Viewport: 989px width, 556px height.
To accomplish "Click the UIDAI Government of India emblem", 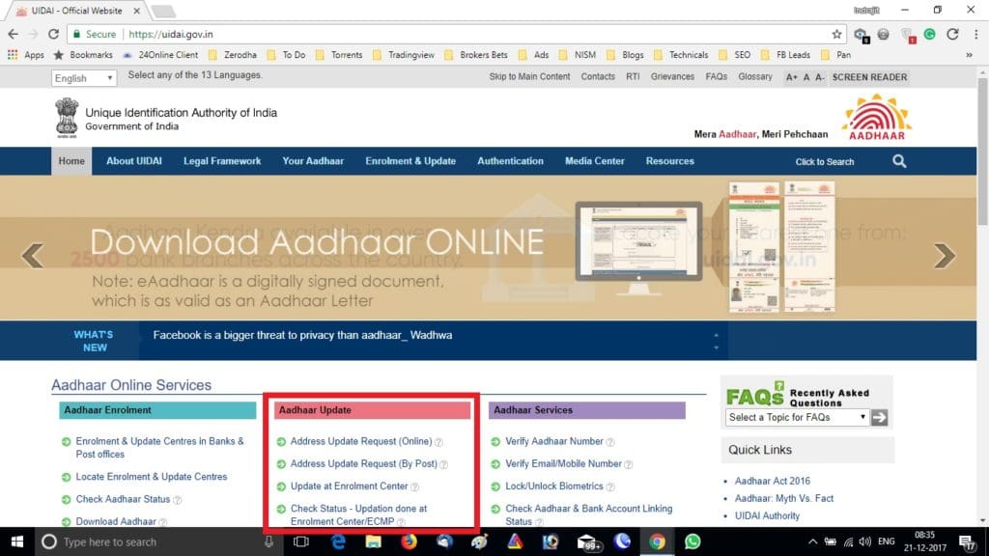I will point(66,117).
